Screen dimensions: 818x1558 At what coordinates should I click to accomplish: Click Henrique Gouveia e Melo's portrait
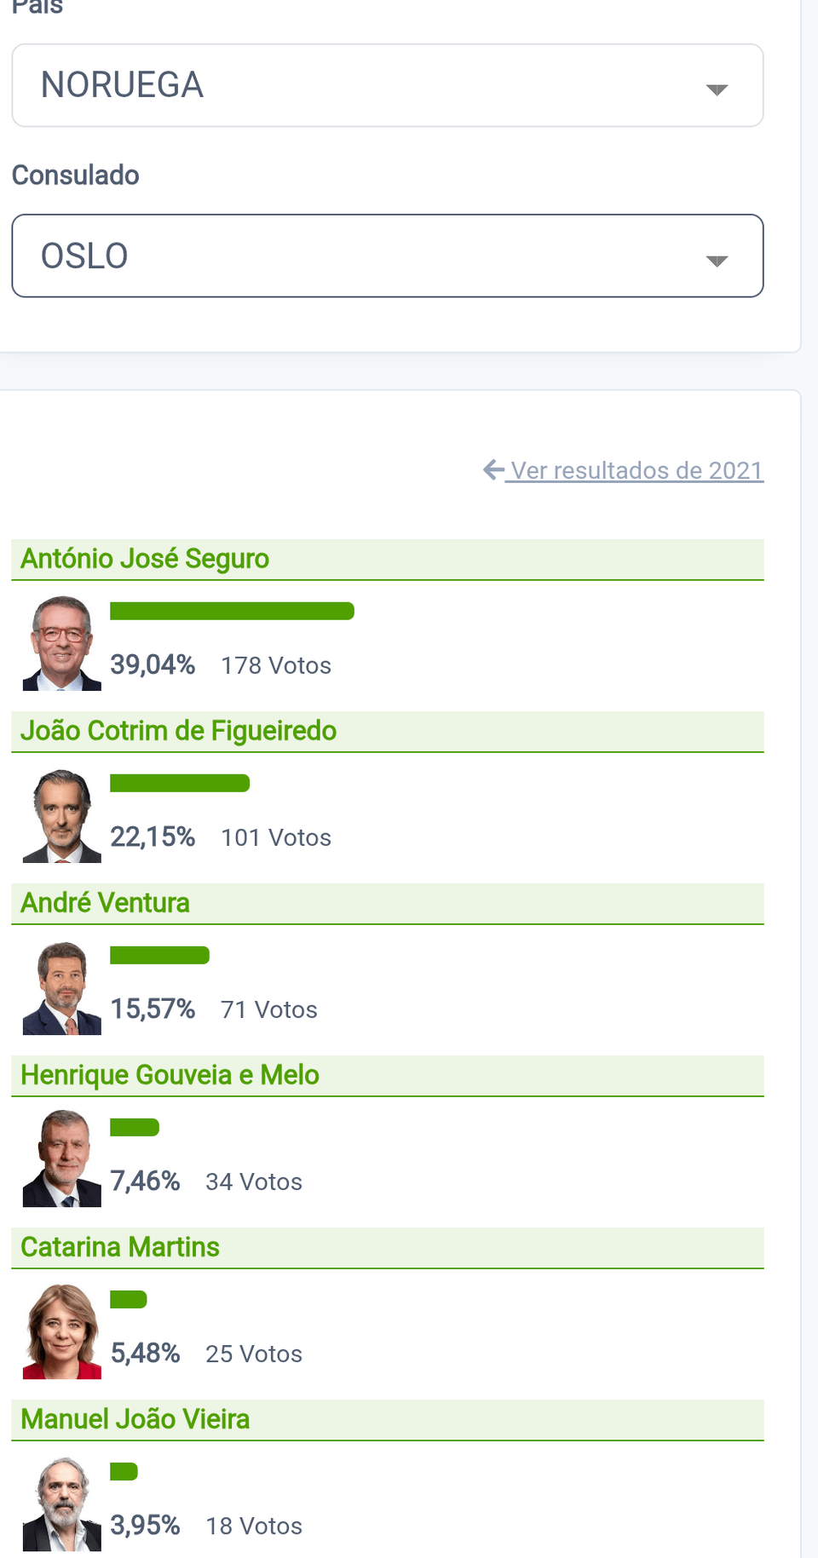(x=61, y=1158)
